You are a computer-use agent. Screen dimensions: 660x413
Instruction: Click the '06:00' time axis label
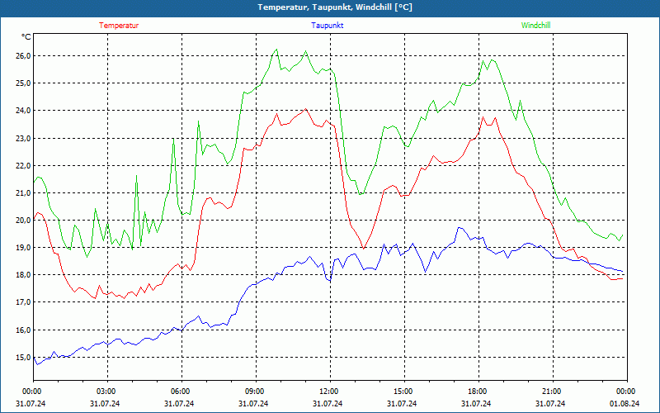tap(181, 392)
